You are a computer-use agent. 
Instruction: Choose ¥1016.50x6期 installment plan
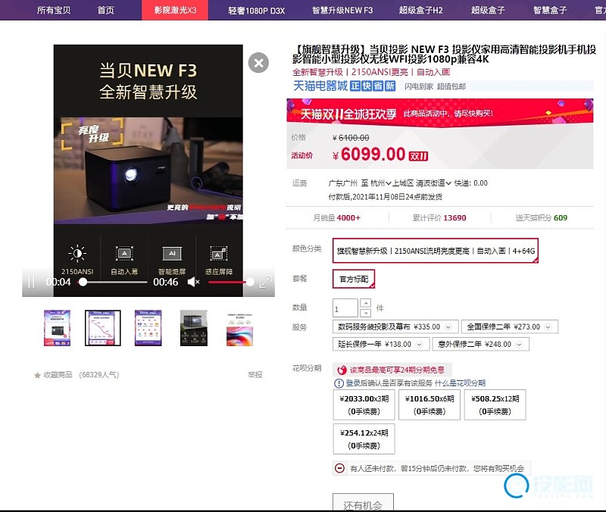tap(430, 404)
